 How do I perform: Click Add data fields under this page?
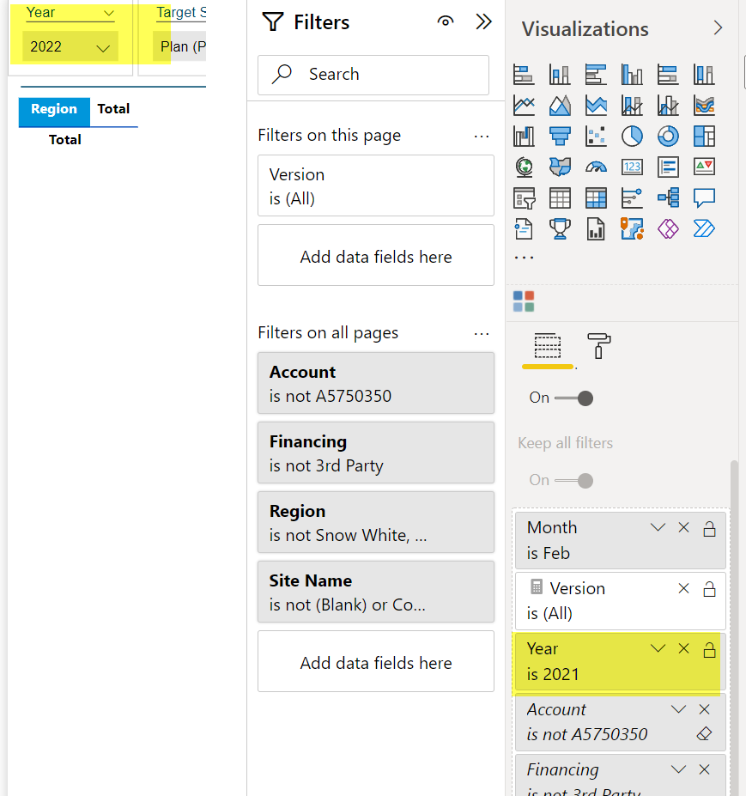click(376, 255)
